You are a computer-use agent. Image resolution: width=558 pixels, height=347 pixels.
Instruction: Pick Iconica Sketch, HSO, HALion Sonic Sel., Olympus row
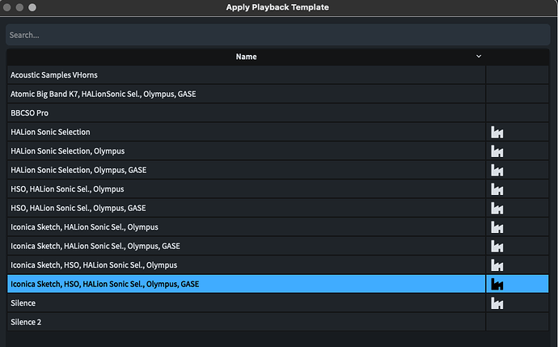point(94,265)
